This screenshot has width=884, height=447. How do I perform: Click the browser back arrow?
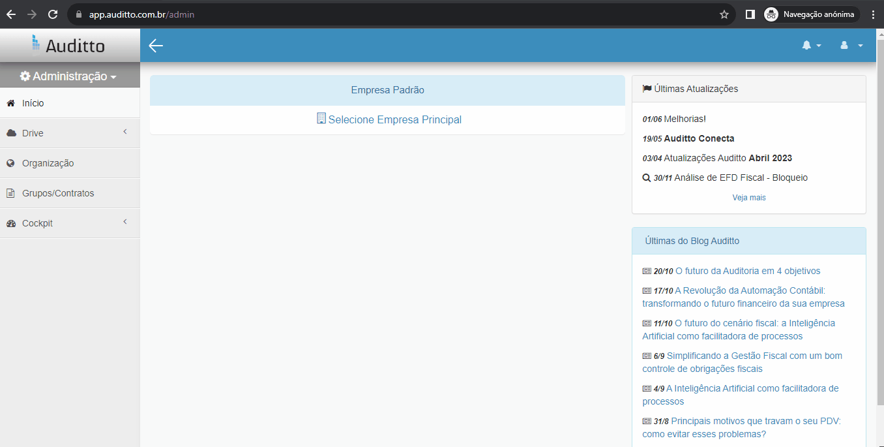coord(11,14)
